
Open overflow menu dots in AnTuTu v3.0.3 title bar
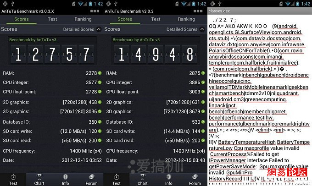198,11
